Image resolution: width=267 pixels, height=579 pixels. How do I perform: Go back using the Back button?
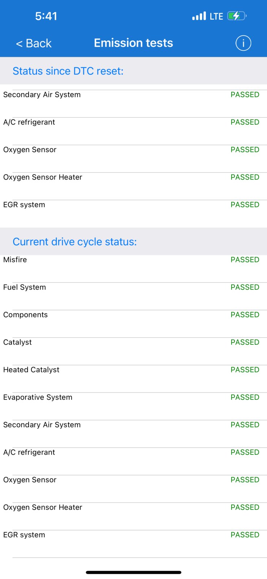34,43
